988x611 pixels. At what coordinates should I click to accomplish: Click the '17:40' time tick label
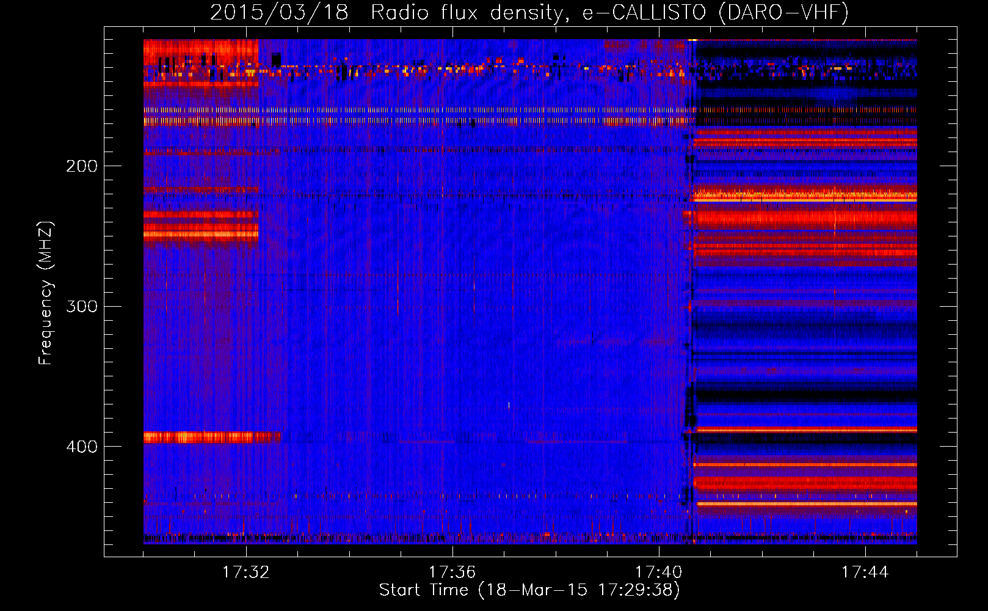658,573
